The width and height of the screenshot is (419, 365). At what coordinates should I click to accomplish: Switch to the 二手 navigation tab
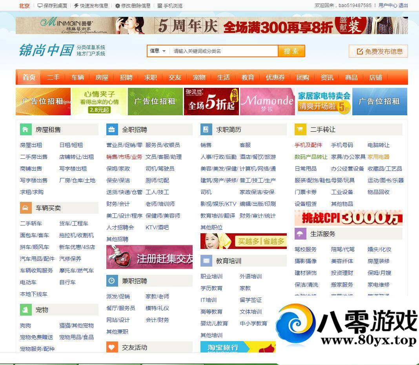pyautogui.click(x=53, y=78)
